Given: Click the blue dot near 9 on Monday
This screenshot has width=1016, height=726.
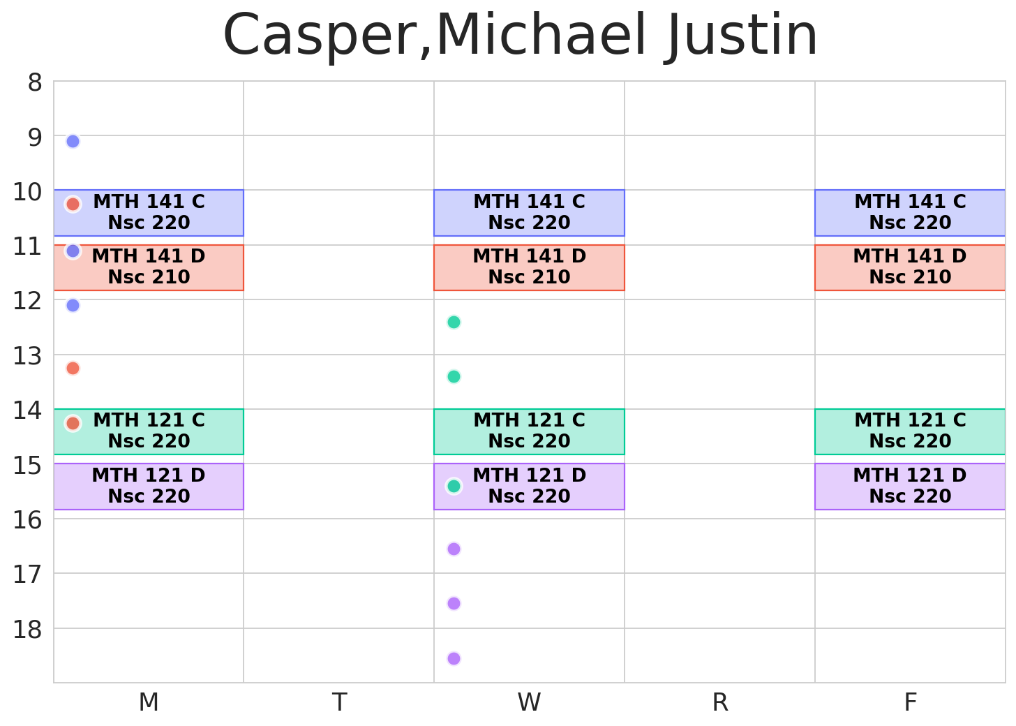Looking at the screenshot, I should [73, 141].
